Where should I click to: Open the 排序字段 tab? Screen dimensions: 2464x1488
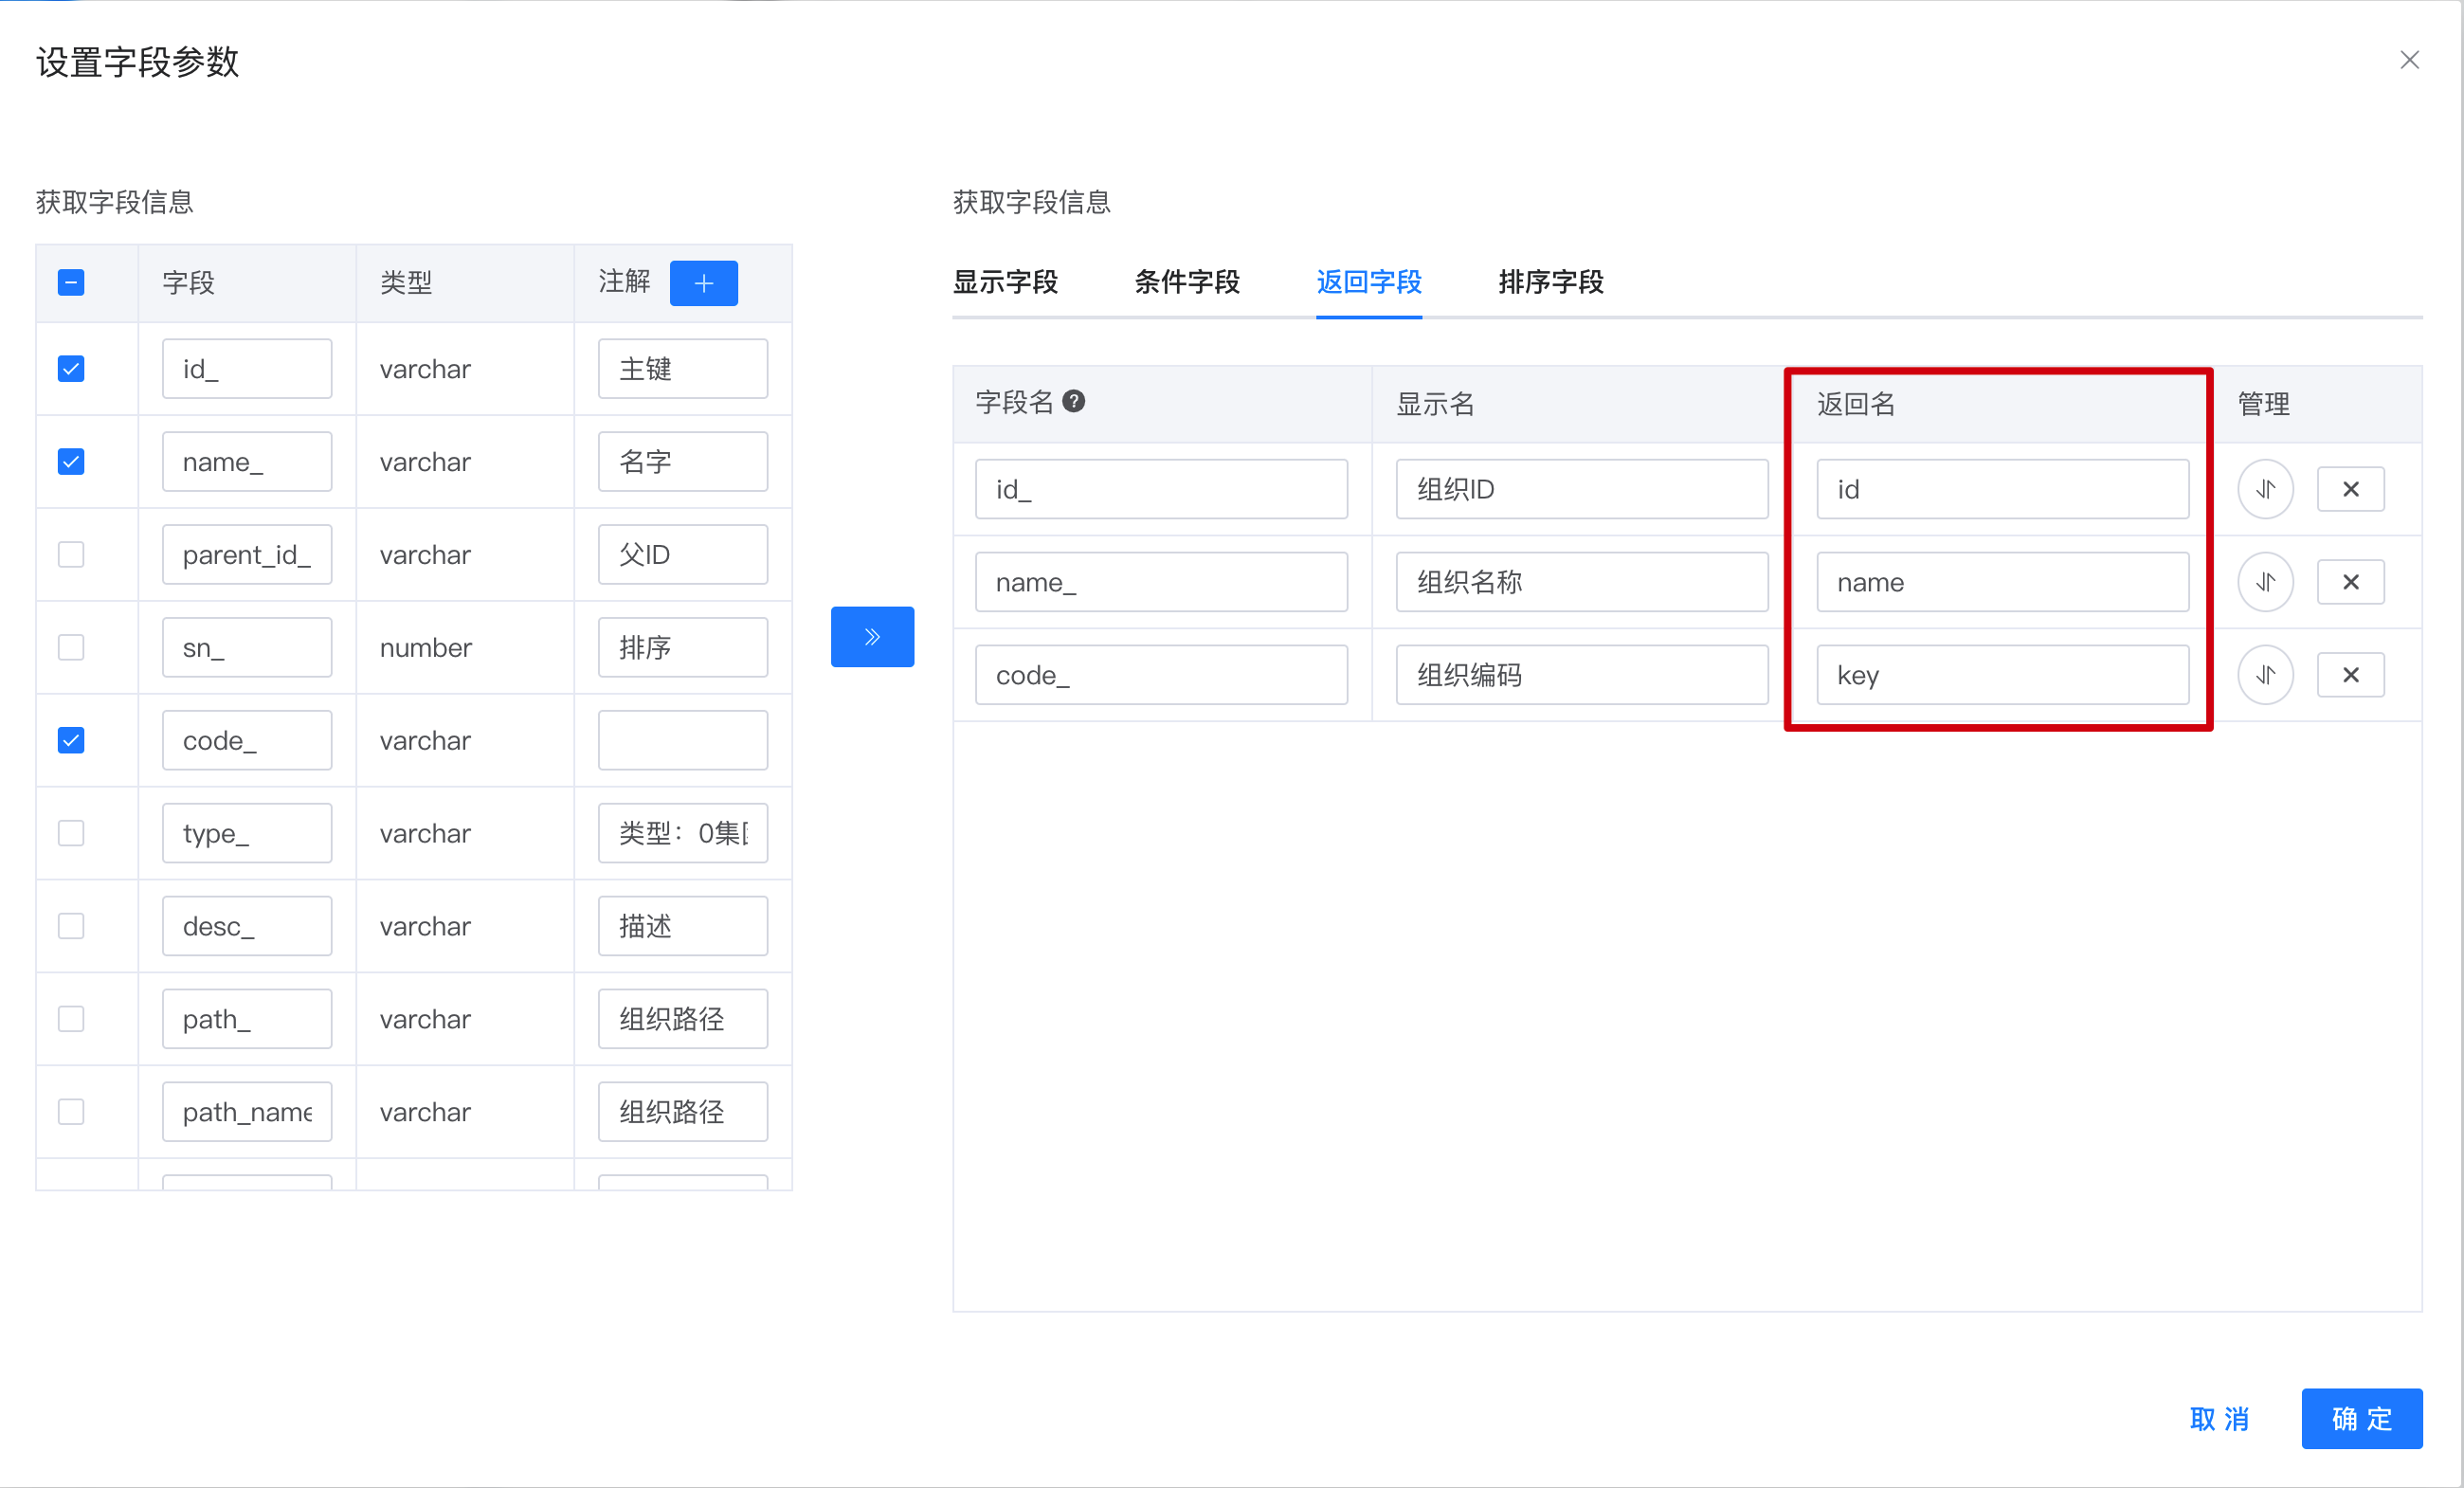tap(1551, 283)
